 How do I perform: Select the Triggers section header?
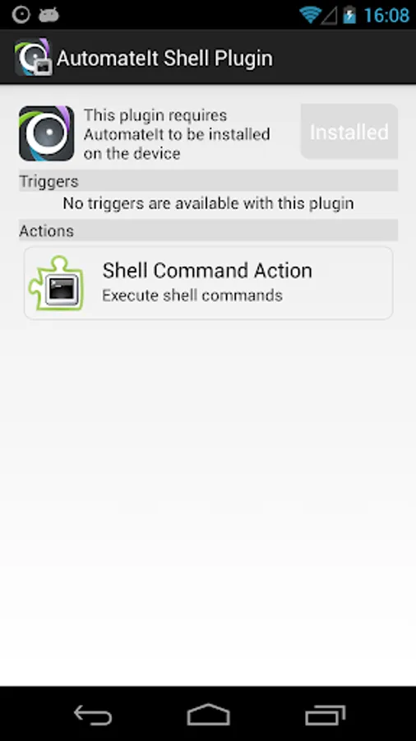pos(209,181)
